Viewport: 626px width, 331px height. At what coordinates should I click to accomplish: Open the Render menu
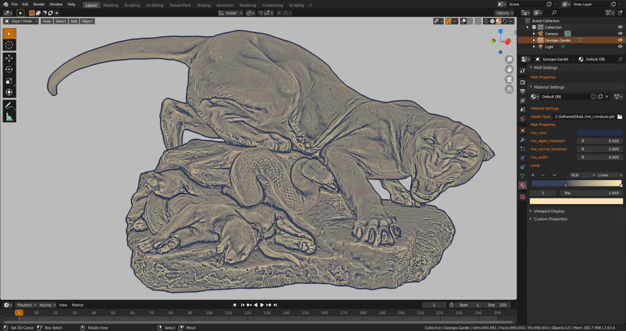pyautogui.click(x=39, y=4)
